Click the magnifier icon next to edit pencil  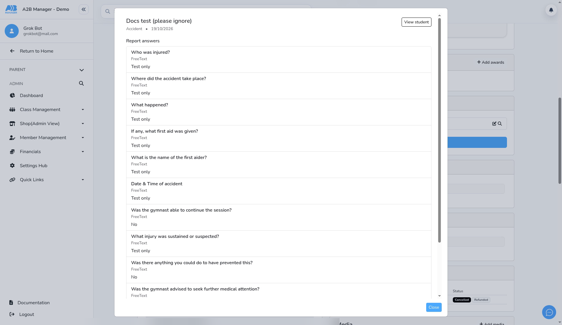tap(500, 124)
